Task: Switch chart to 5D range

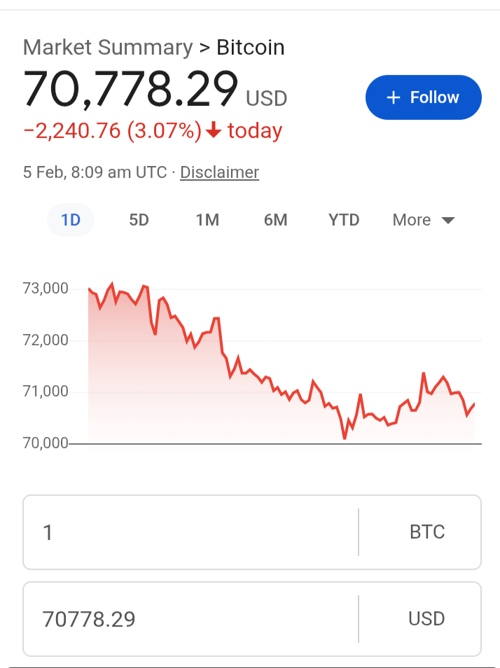Action: coord(139,220)
